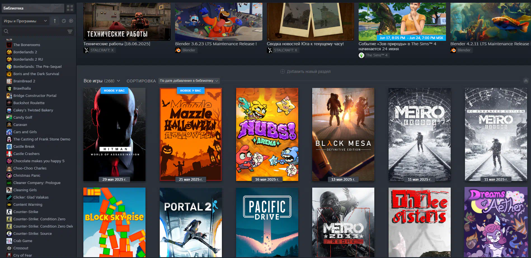Open Hitman World of Assassination cover
The height and width of the screenshot is (258, 531).
[x=114, y=135]
